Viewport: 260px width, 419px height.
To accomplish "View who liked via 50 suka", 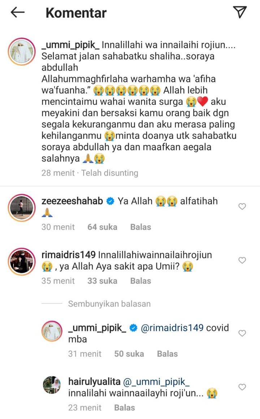I will coord(129,354).
